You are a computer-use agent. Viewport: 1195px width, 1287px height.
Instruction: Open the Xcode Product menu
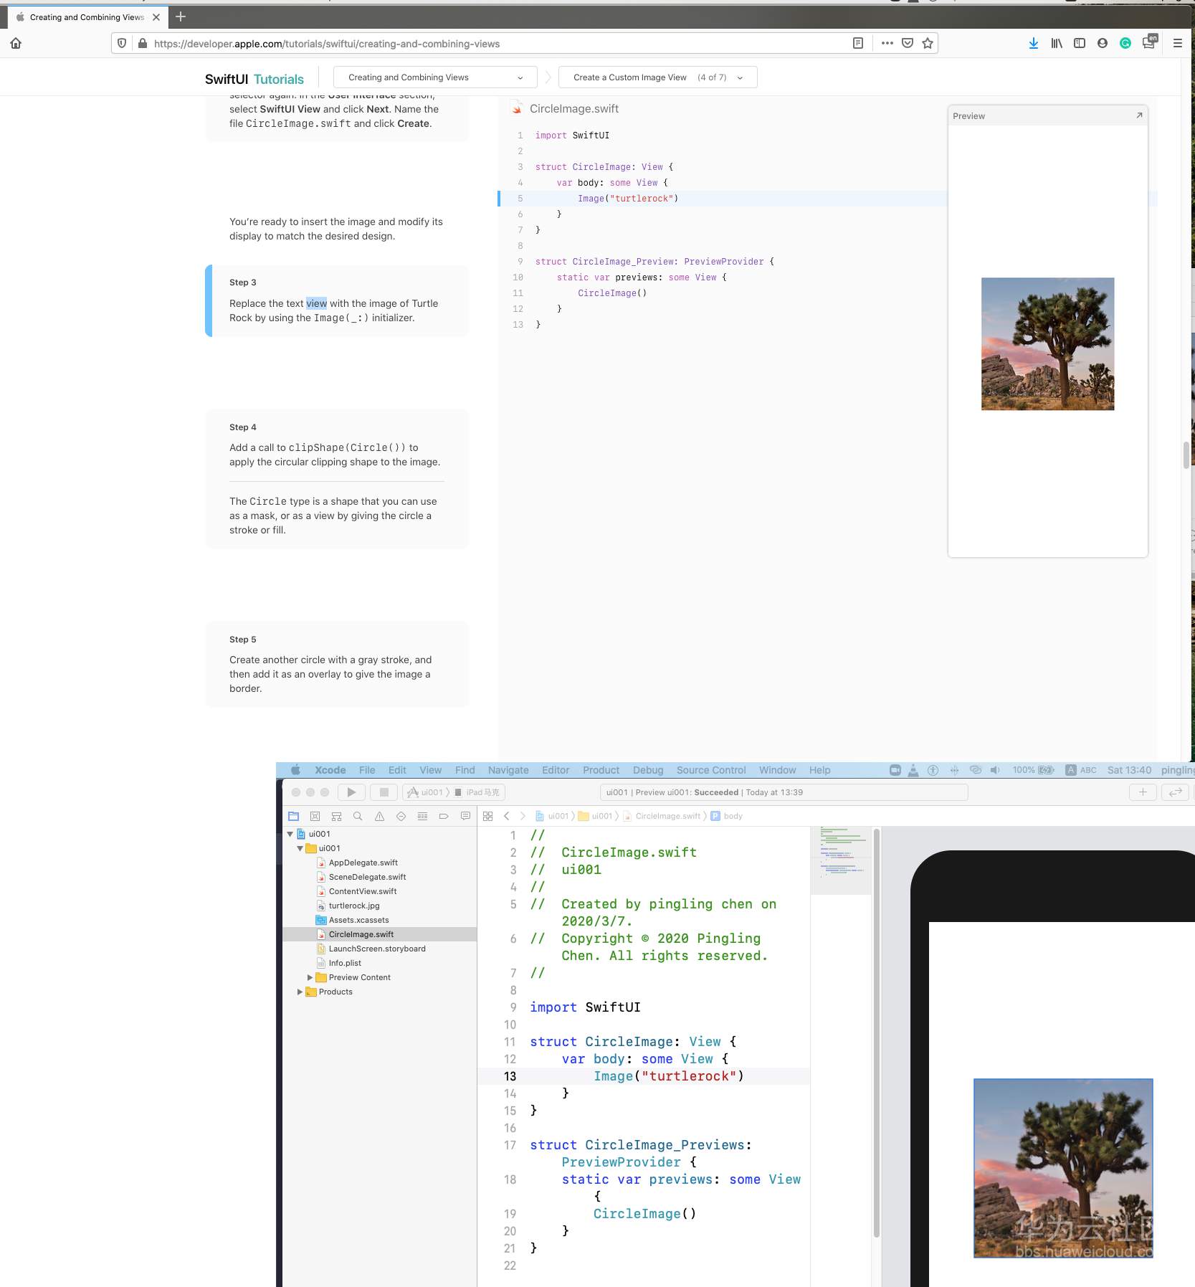601,770
